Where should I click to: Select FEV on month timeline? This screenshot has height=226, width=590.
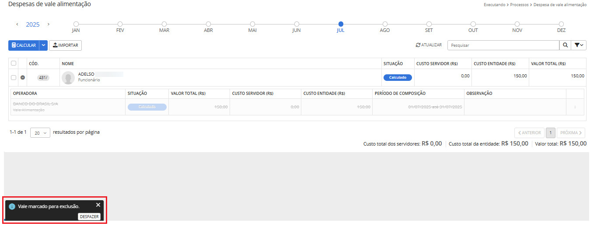point(120,24)
